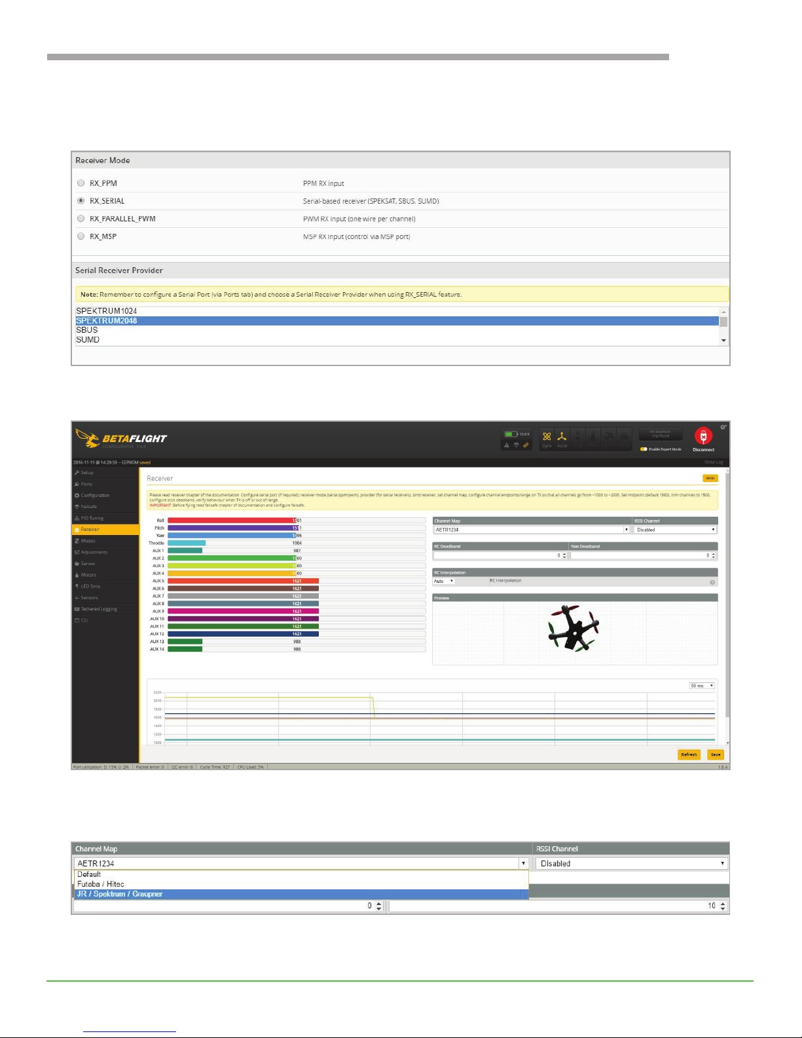Screen dimensions: 802x1038
Task: Click the RC Interpolation help icon
Action: point(712,582)
